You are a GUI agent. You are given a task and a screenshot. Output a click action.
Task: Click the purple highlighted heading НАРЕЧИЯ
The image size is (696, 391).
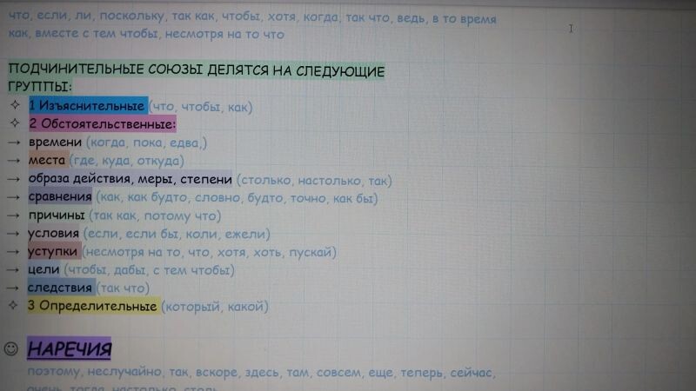coord(70,349)
